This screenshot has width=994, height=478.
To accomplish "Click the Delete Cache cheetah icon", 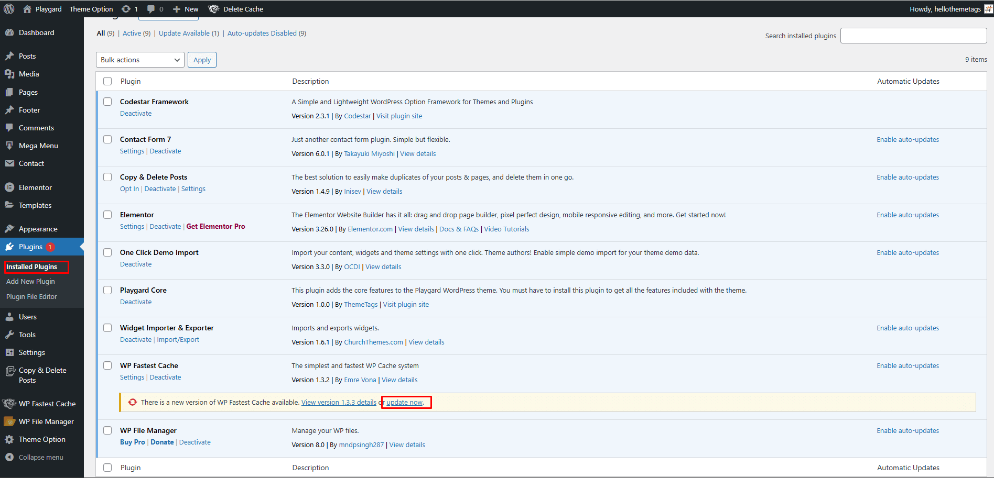I will (x=214, y=9).
